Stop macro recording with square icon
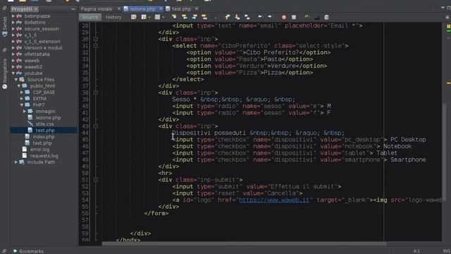 tap(294, 17)
